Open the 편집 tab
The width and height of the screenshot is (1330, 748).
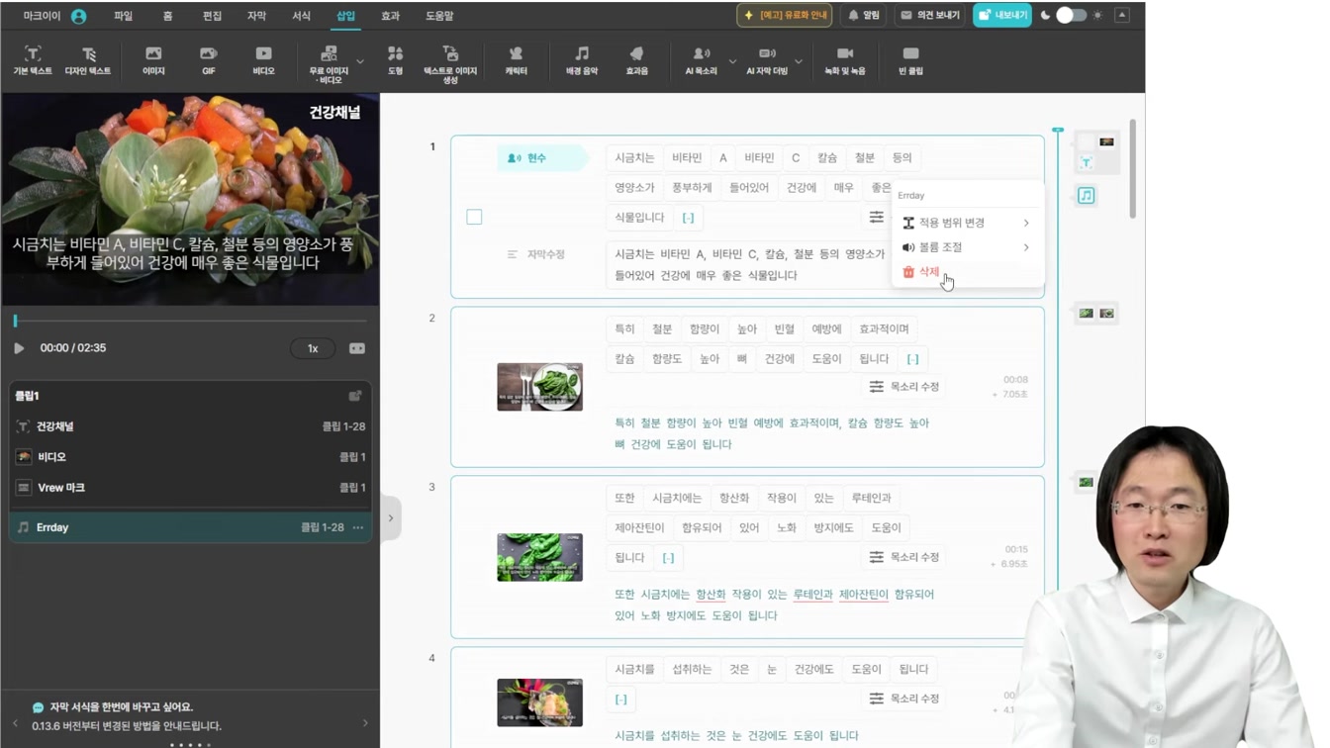pyautogui.click(x=212, y=16)
